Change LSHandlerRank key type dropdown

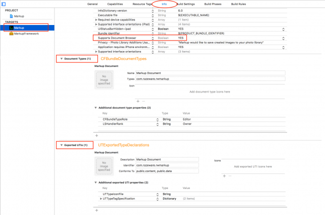click(158, 124)
